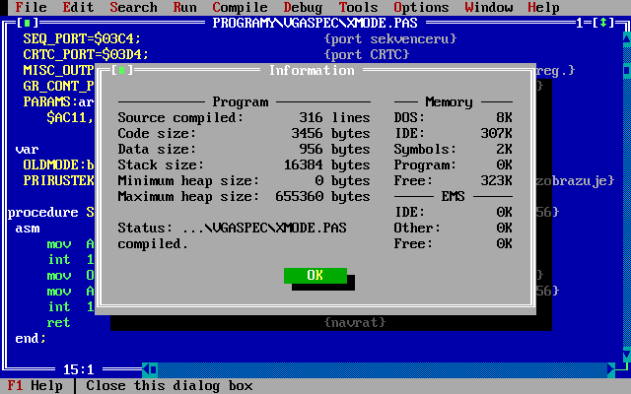Click the horizontal scrollbar left arrow
Screen dimensions: 631x394
(146, 369)
